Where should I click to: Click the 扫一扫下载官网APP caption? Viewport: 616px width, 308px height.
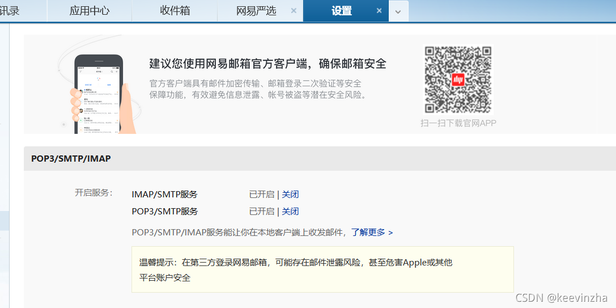[458, 123]
